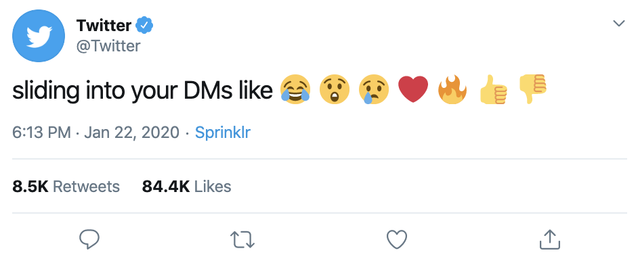Click the crying face emoji
638x261 pixels.
tap(374, 89)
